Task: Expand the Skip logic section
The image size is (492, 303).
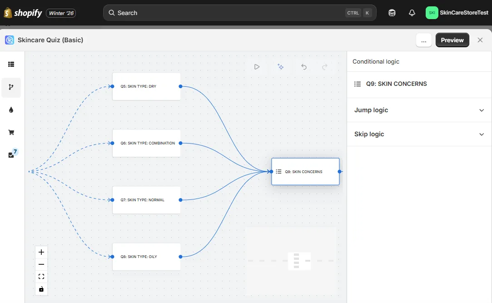Action: tap(419, 134)
